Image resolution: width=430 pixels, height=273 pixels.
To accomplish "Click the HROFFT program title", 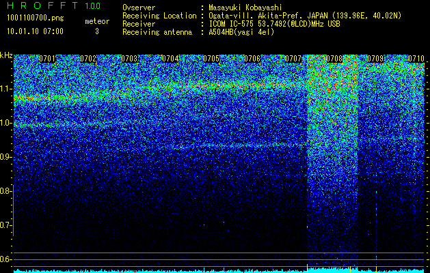I will [x=42, y=5].
